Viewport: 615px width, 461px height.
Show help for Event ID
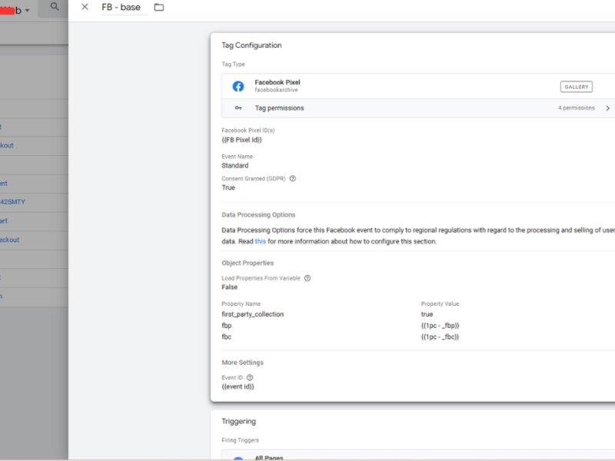point(250,377)
